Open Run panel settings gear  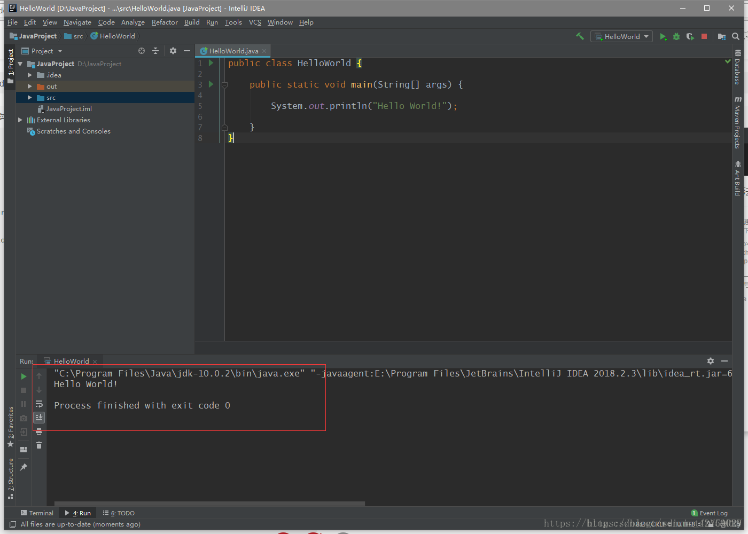click(711, 361)
